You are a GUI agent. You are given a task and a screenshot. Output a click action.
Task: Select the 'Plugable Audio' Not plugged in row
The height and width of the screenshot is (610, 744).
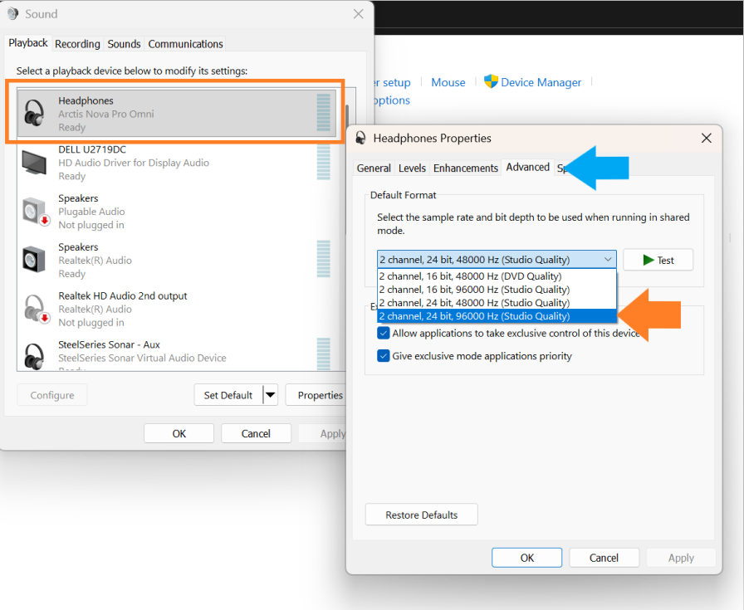click(x=177, y=212)
